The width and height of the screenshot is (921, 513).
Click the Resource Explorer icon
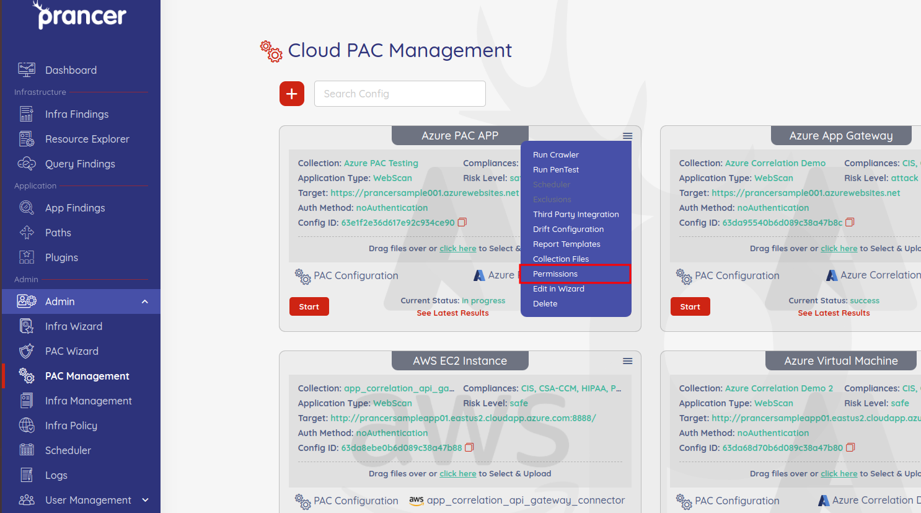(27, 139)
